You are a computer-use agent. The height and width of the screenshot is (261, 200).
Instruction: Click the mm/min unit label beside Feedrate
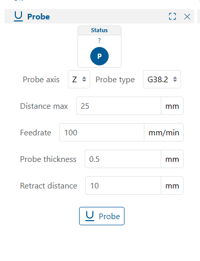click(x=164, y=132)
